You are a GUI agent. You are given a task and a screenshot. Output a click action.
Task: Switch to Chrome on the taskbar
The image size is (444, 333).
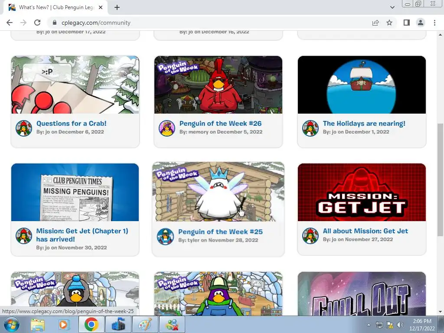91,324
